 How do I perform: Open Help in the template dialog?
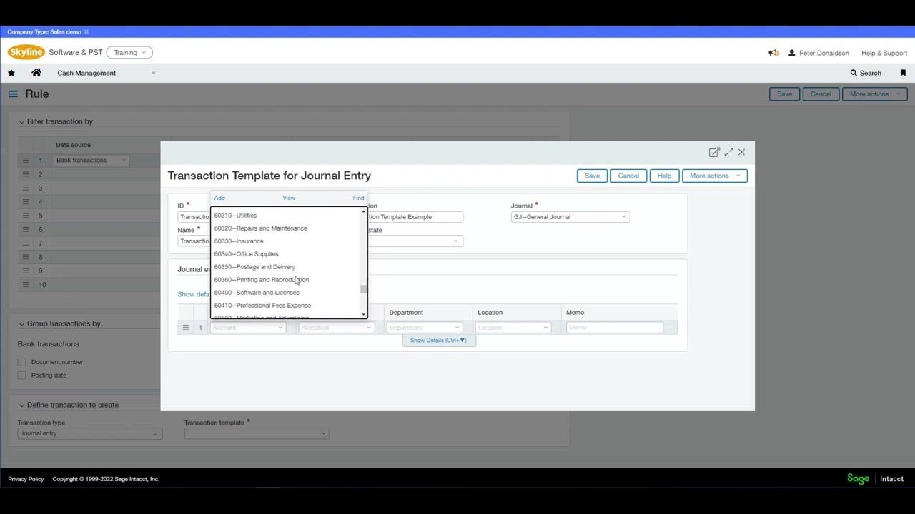(664, 176)
